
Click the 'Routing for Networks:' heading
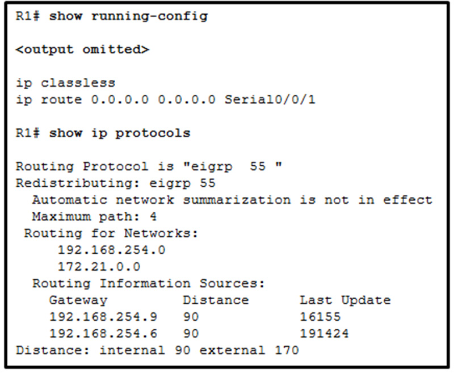click(111, 233)
